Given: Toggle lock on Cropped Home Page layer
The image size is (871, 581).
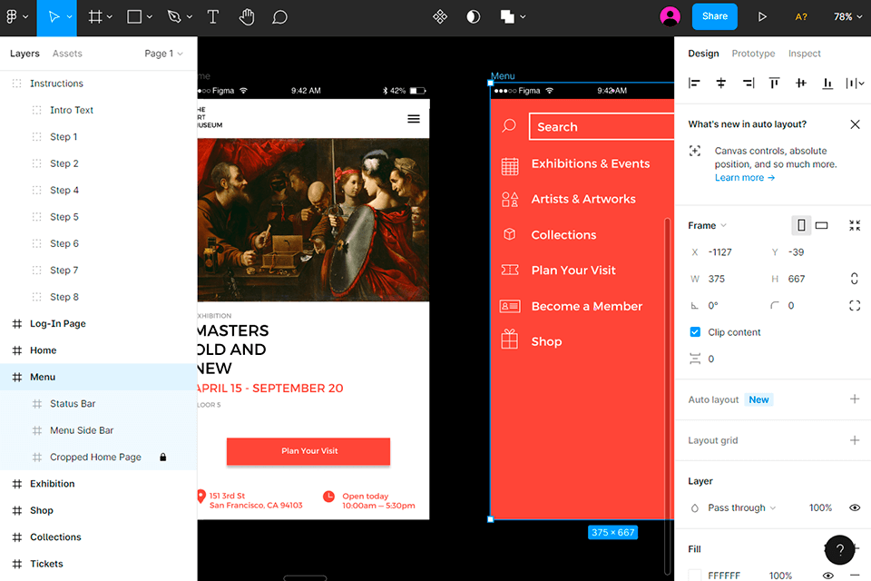Looking at the screenshot, I should tap(162, 457).
